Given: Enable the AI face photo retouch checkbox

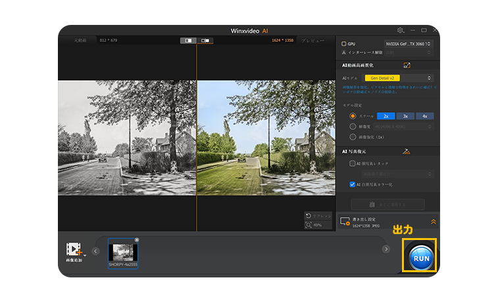Looking at the screenshot, I should point(353,163).
